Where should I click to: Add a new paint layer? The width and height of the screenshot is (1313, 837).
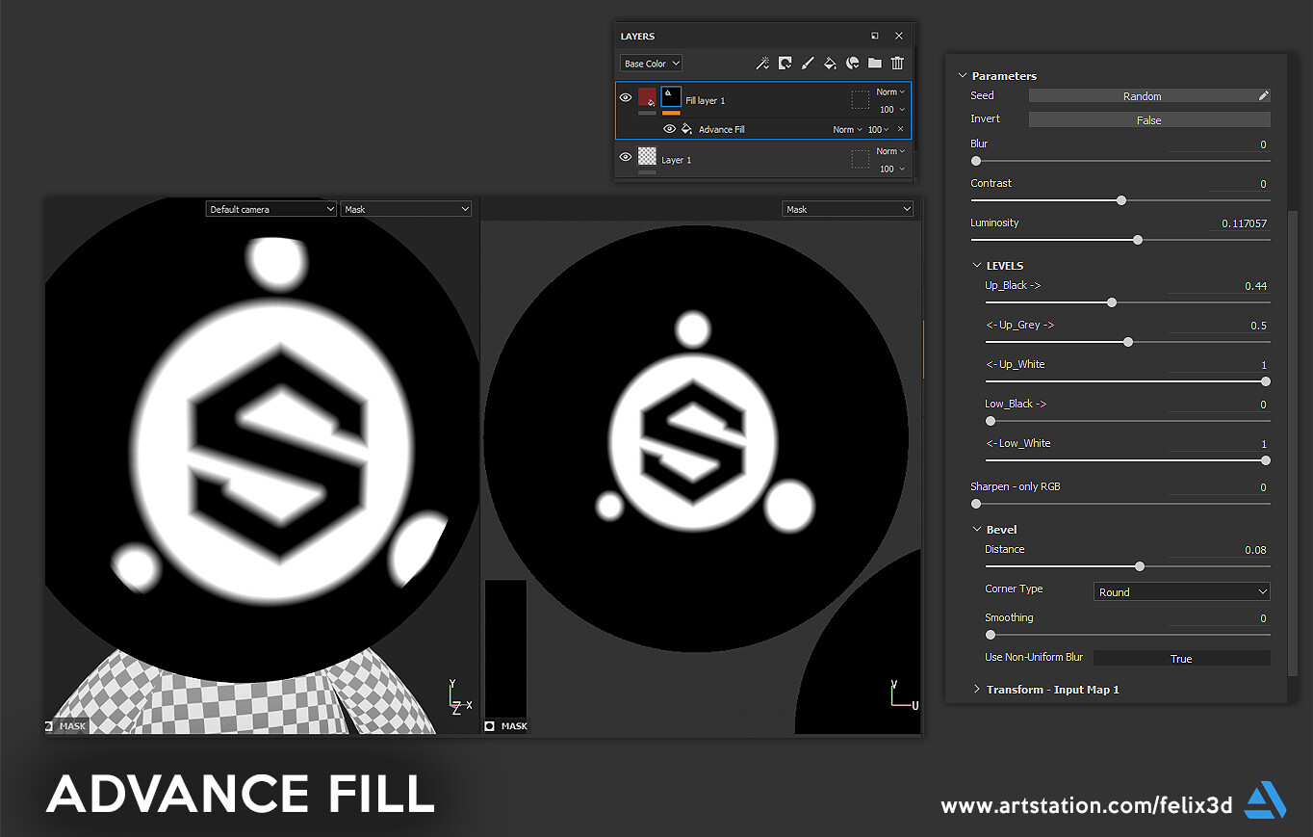(808, 63)
